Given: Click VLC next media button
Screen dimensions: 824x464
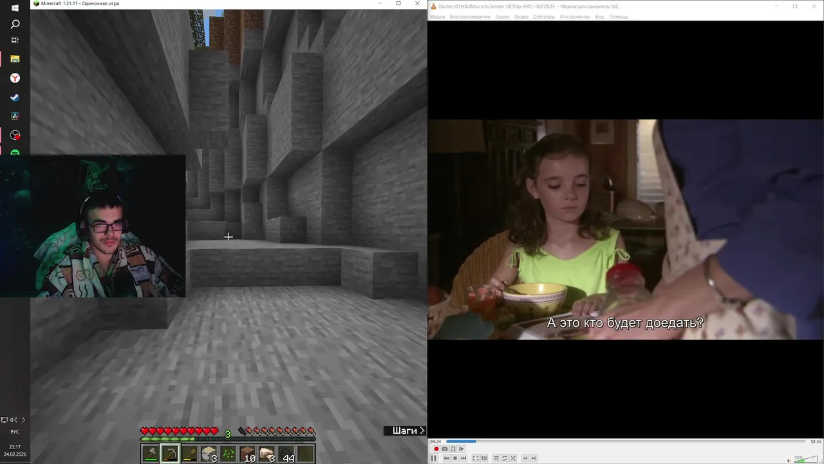Looking at the screenshot, I should coord(464,458).
